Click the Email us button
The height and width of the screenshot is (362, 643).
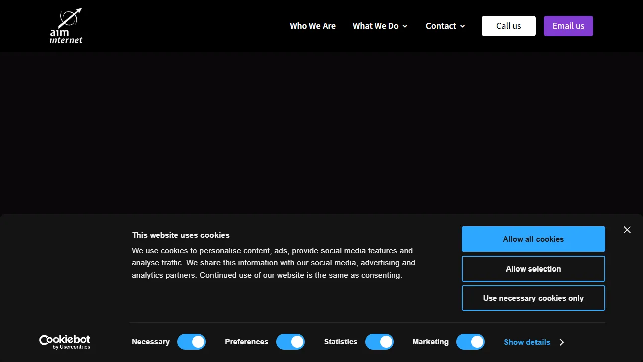coord(568,26)
